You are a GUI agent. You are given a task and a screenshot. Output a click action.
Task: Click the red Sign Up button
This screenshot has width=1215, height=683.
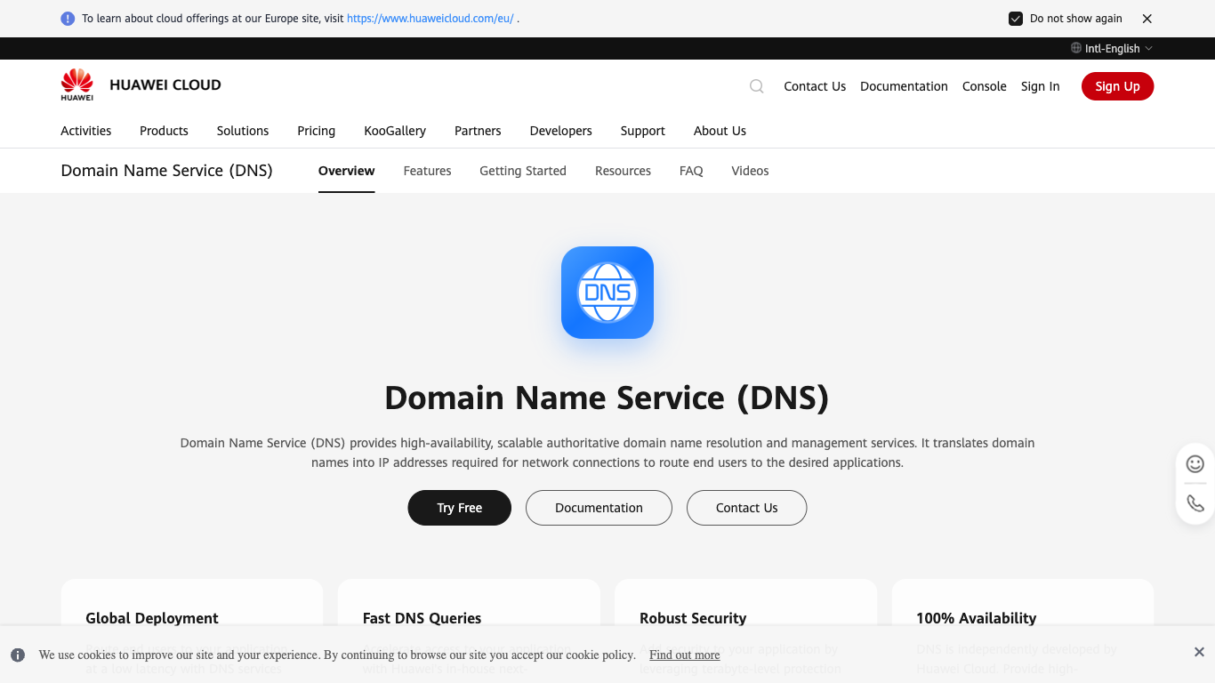(x=1117, y=86)
